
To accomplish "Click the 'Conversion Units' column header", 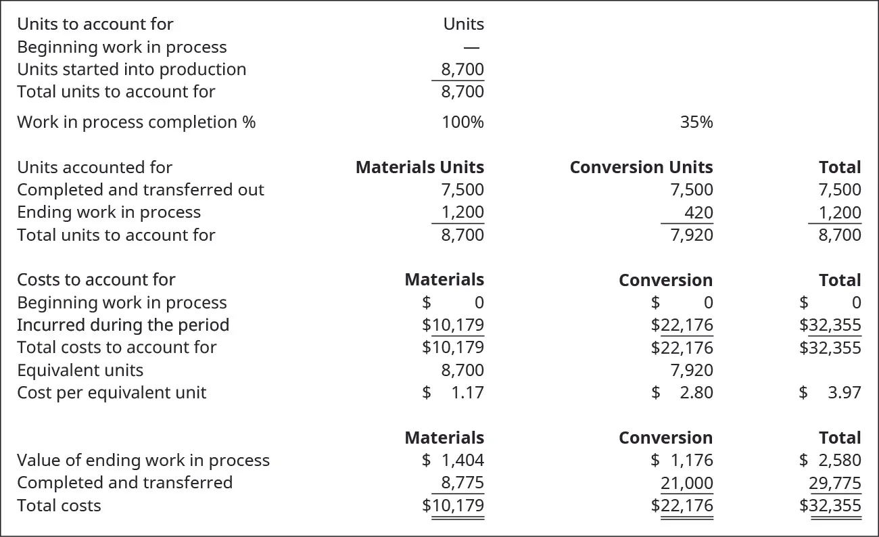I will tap(641, 168).
